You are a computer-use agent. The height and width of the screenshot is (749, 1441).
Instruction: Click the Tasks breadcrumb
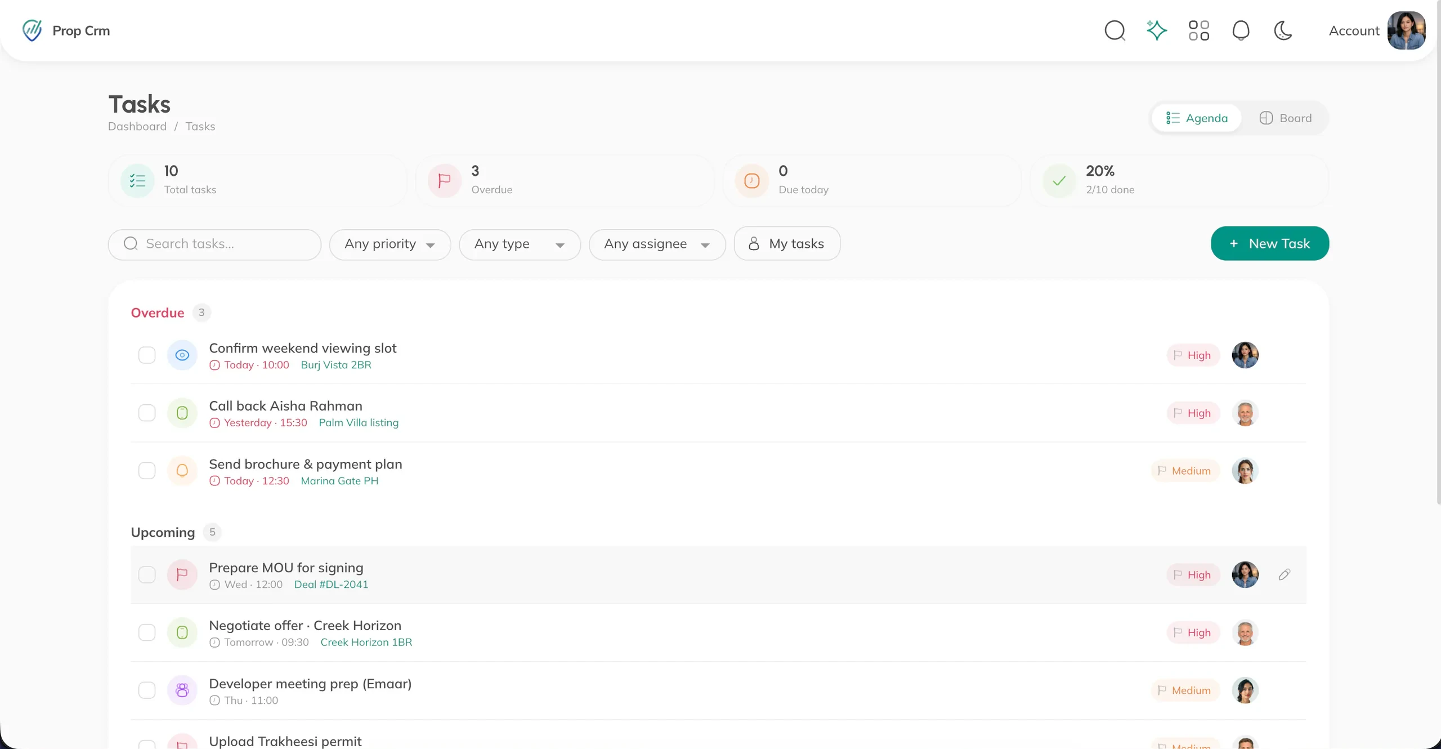click(x=200, y=127)
